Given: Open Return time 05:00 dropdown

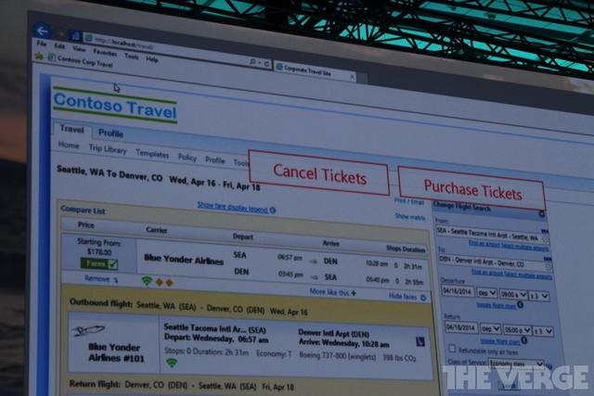Looking at the screenshot, I should point(517,330).
